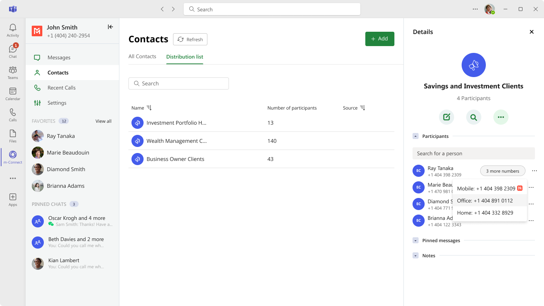Open the Calendar view

(12, 93)
